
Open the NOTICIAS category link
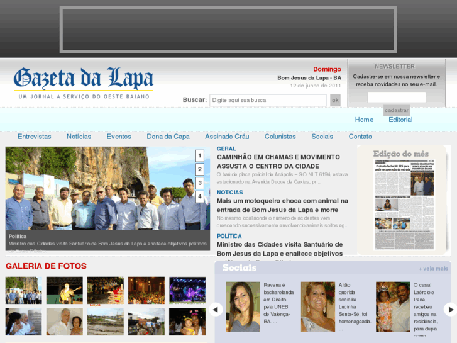(229, 193)
